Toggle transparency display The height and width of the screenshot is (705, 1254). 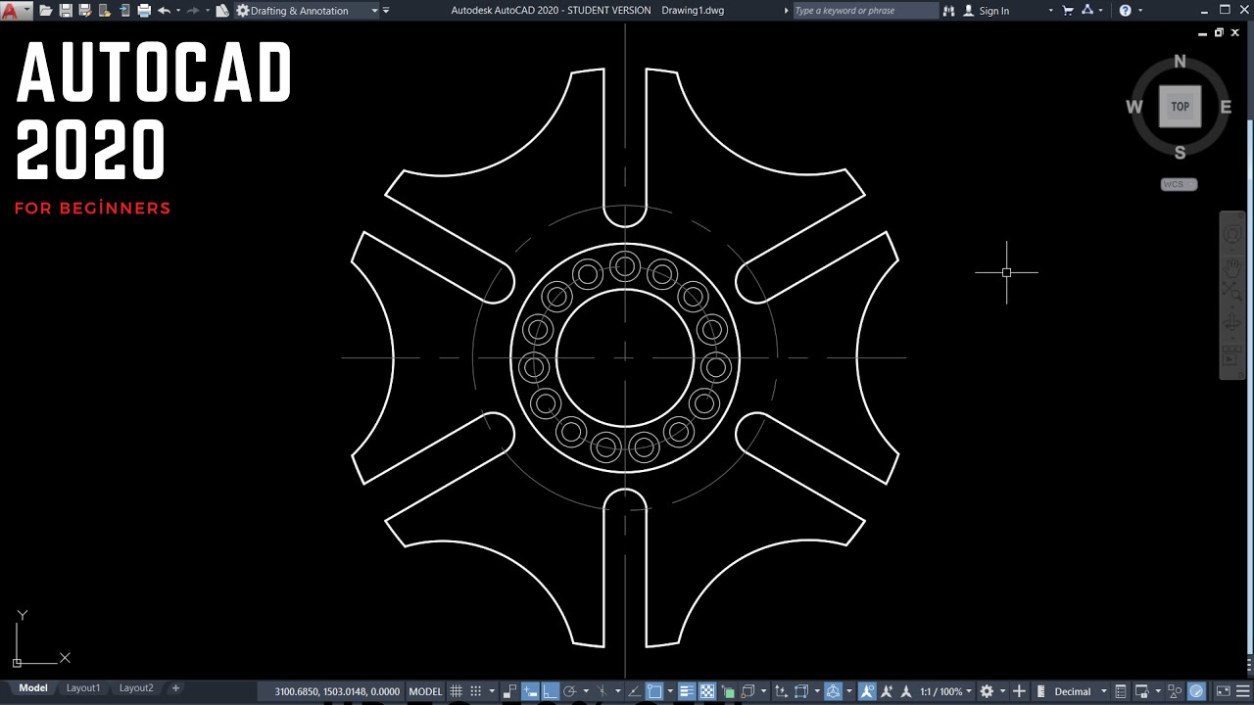click(x=707, y=691)
